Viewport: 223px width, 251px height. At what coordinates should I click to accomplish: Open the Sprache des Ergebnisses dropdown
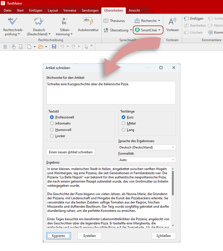147,147
